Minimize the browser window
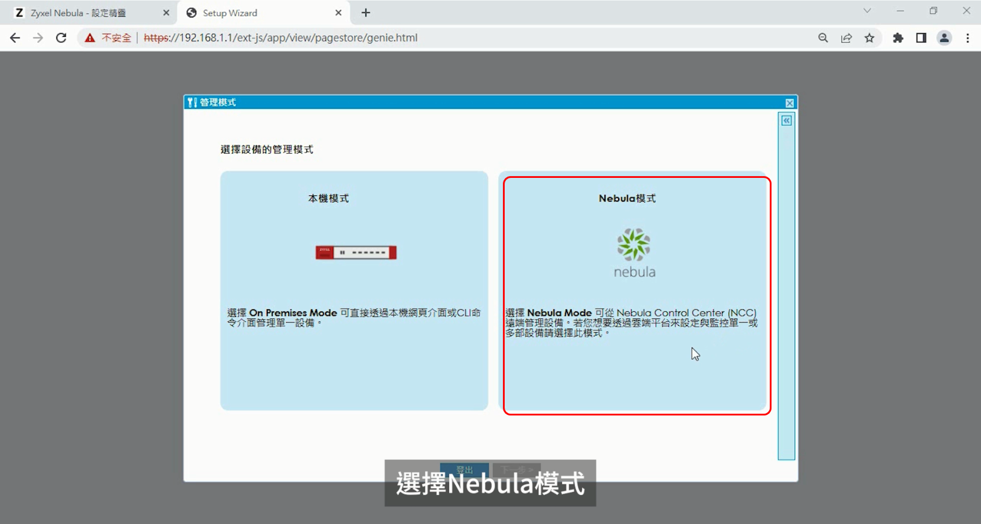 tap(900, 11)
